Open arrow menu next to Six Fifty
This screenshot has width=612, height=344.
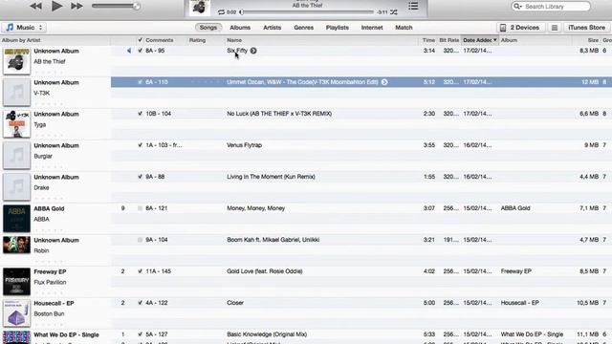[x=253, y=51]
